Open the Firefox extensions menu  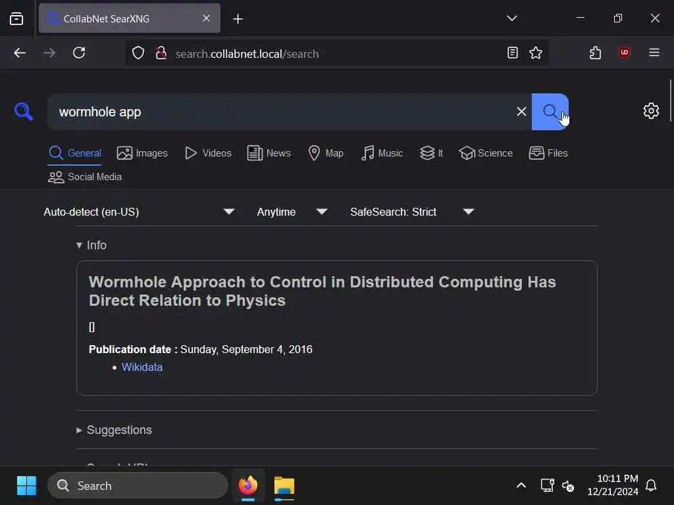coord(595,53)
